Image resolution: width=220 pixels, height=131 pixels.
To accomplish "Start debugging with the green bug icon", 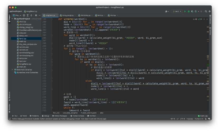I will [189, 11].
